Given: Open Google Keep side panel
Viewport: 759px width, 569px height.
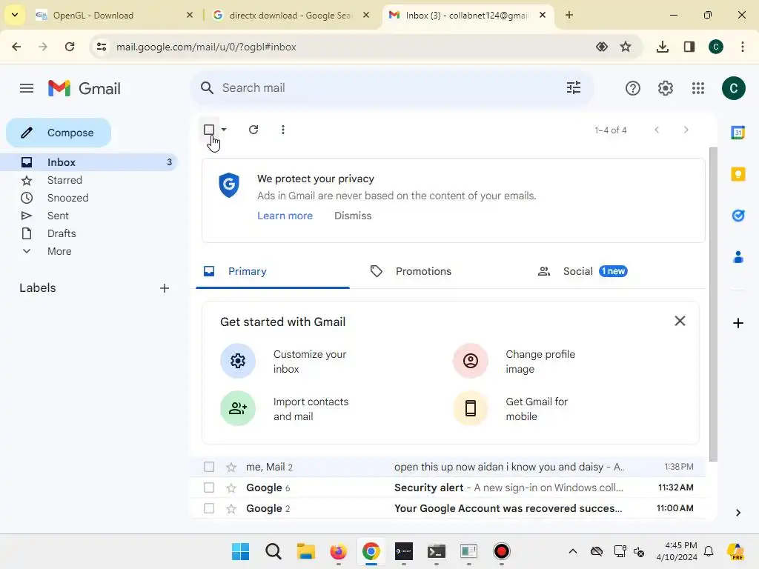Looking at the screenshot, I should tap(738, 174).
